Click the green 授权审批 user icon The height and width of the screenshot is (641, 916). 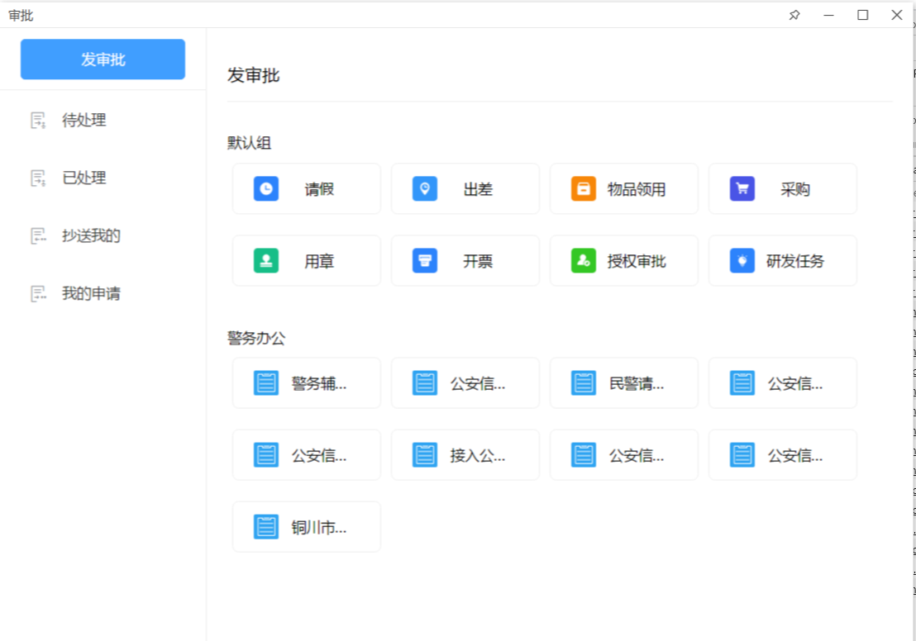583,261
